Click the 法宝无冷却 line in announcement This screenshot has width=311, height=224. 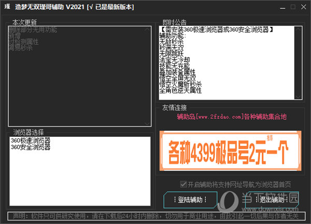point(175,60)
